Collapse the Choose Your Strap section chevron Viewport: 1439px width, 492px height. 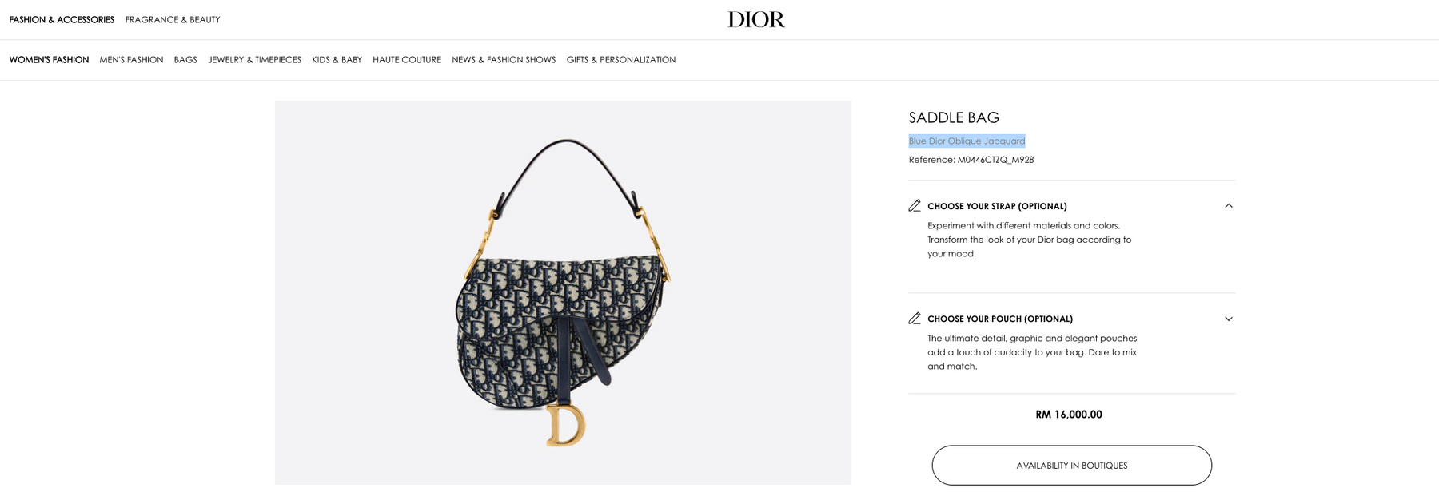1229,206
